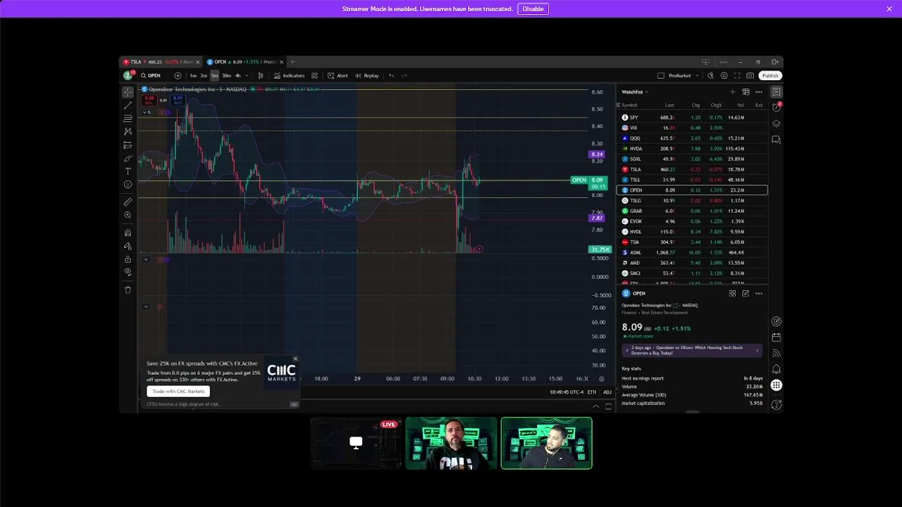Select the trend line drawing tool
The height and width of the screenshot is (507, 902).
click(128, 105)
